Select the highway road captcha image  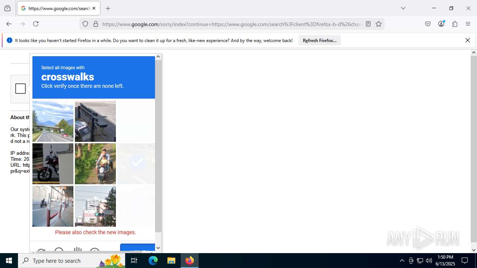point(53,121)
